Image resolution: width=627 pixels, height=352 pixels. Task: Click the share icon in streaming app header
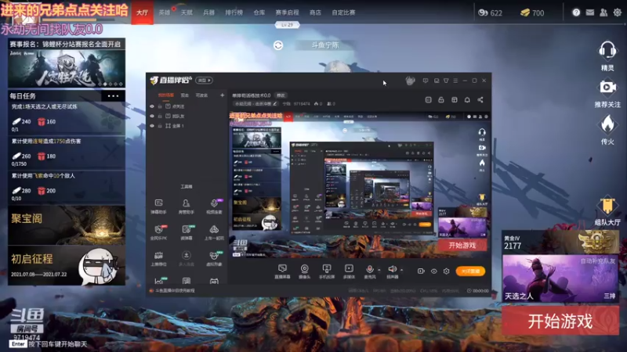pyautogui.click(x=480, y=100)
